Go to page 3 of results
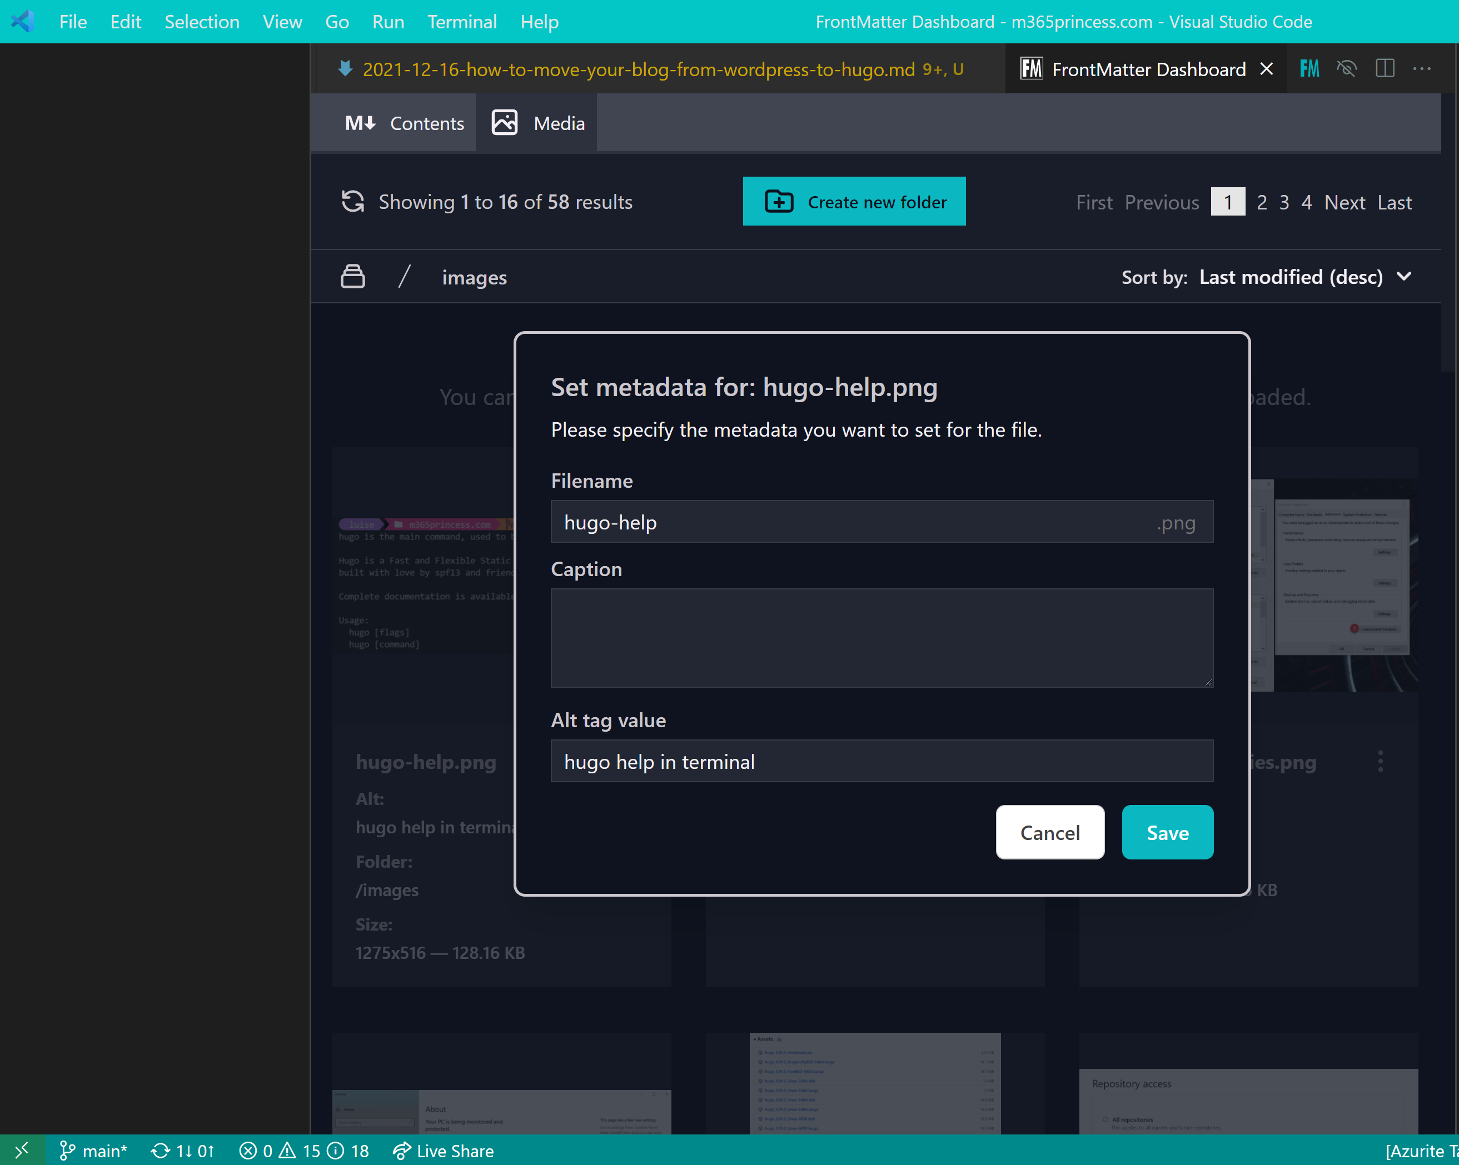This screenshot has height=1165, width=1459. 1284,202
